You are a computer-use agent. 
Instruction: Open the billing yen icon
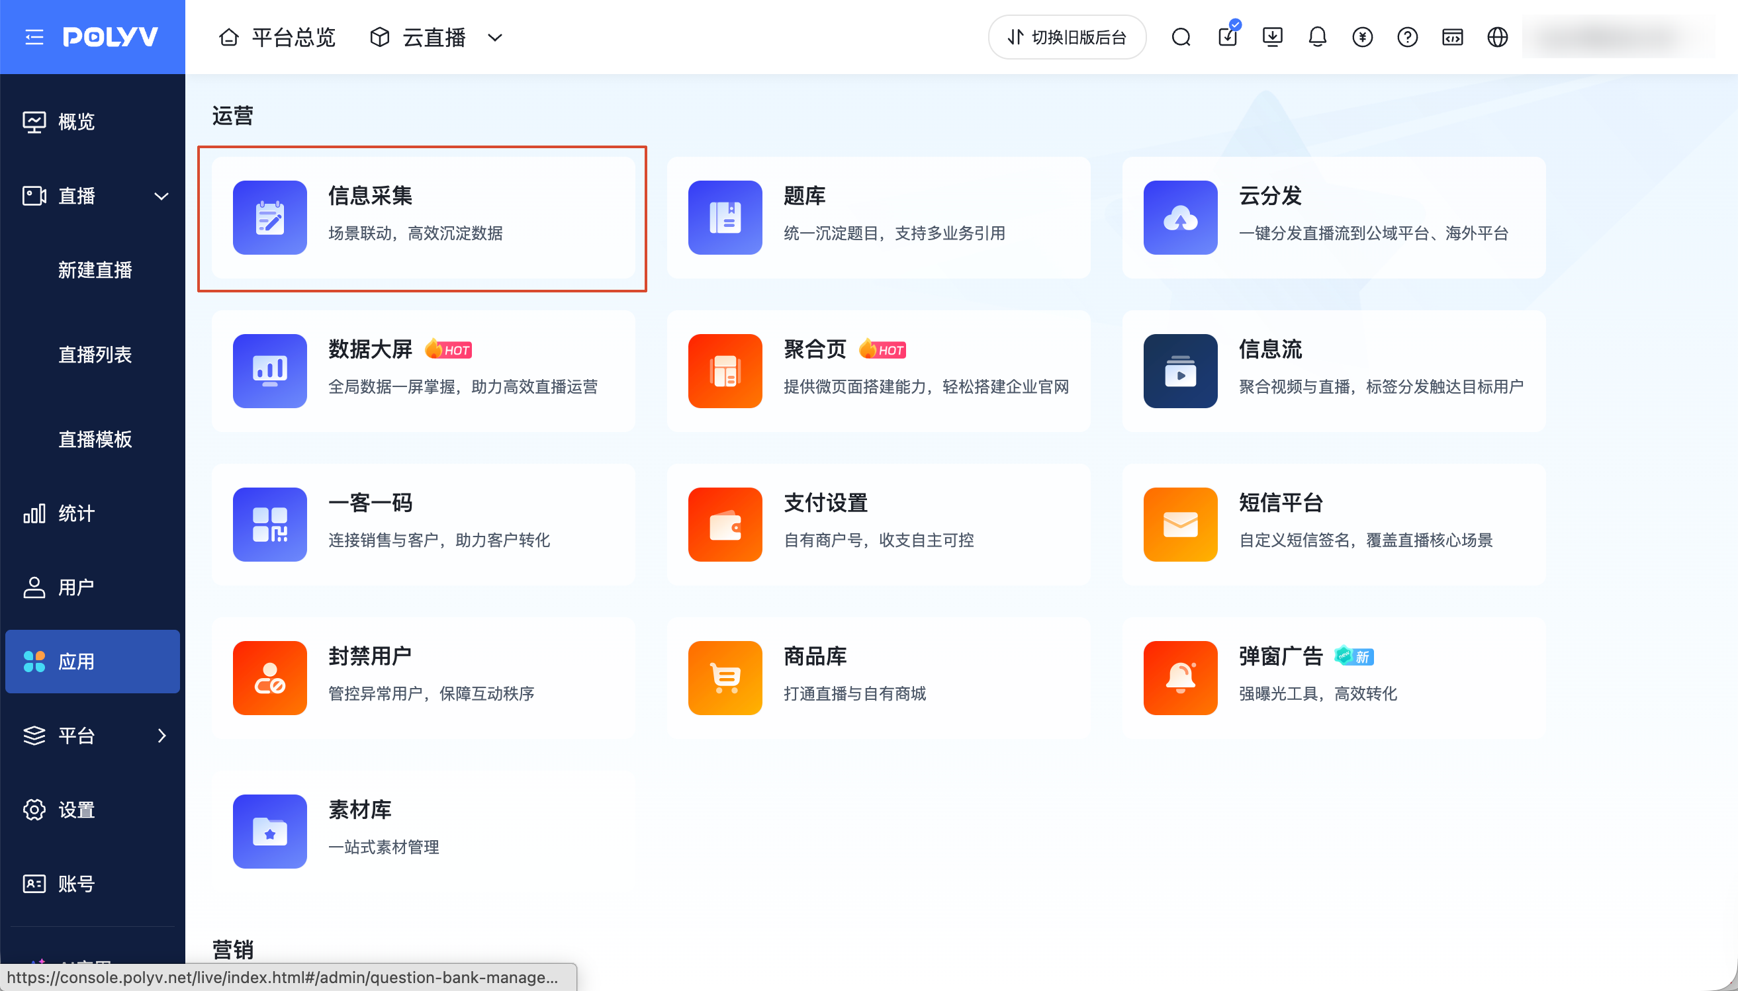(x=1362, y=37)
